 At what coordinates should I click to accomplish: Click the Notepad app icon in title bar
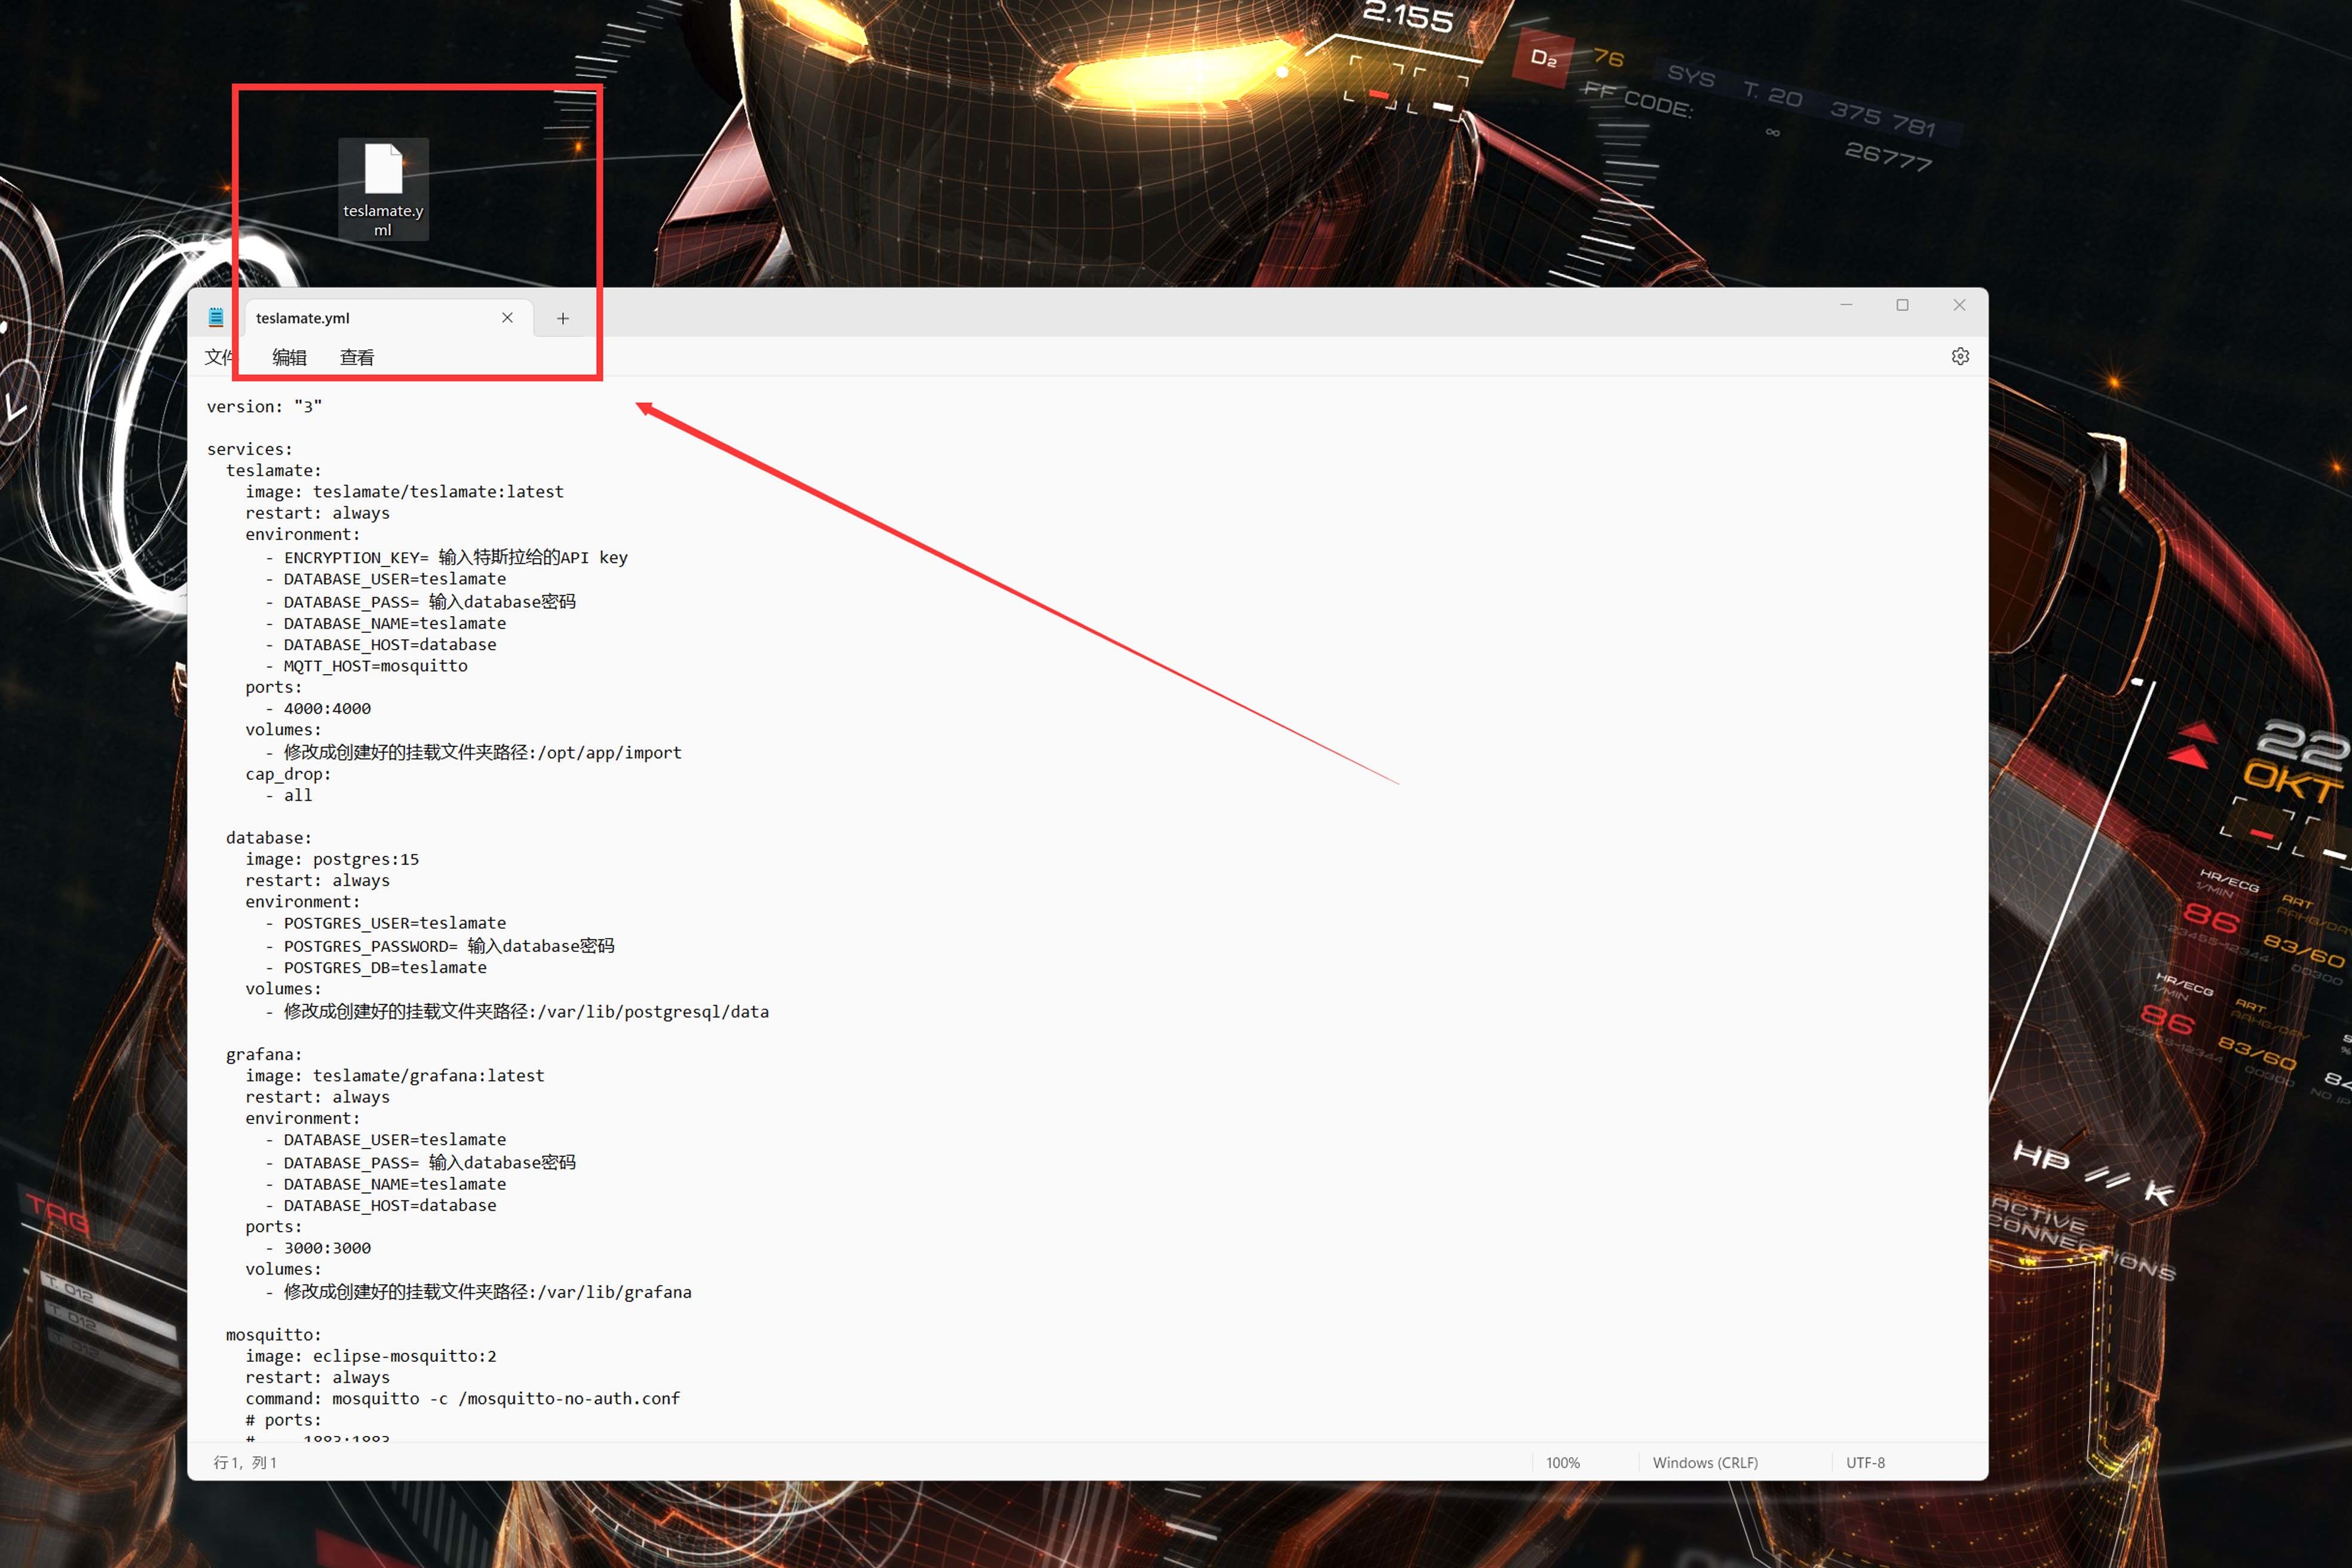[x=216, y=318]
